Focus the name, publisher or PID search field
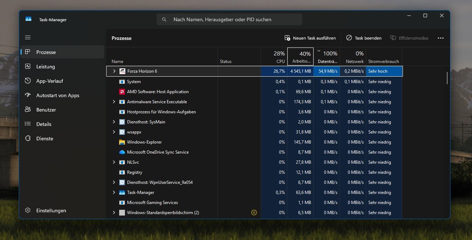Screen dimensions: 472x240 (x=229, y=19)
